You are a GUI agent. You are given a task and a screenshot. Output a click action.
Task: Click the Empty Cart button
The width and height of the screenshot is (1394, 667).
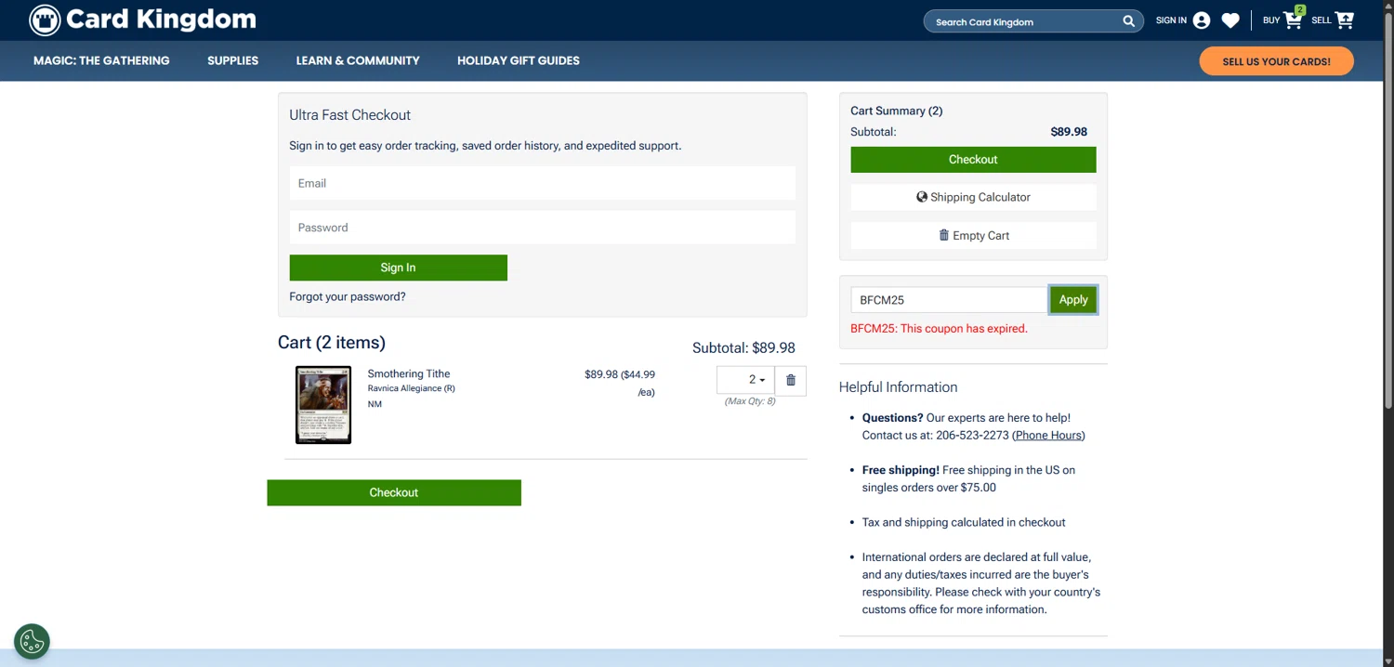(973, 235)
